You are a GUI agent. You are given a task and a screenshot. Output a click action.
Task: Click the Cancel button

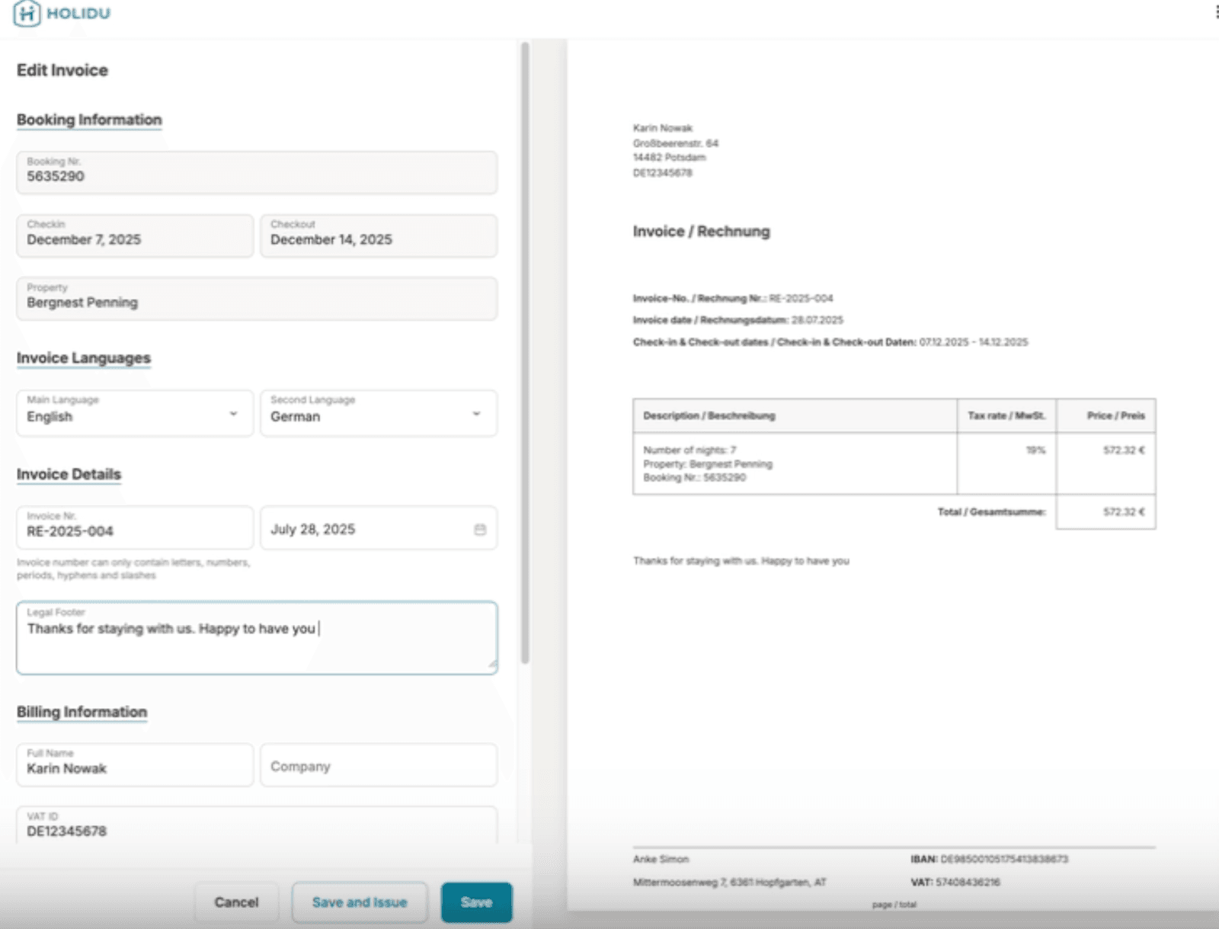click(x=236, y=902)
